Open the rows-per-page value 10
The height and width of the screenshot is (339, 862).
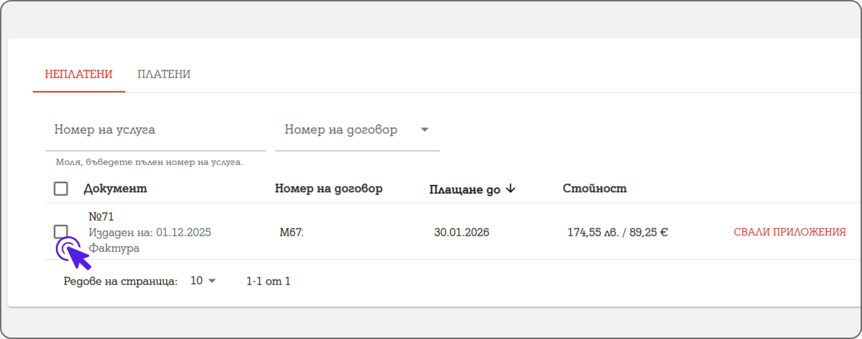[x=196, y=281]
